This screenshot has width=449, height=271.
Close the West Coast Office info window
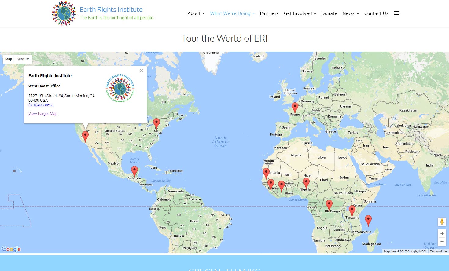tap(141, 71)
